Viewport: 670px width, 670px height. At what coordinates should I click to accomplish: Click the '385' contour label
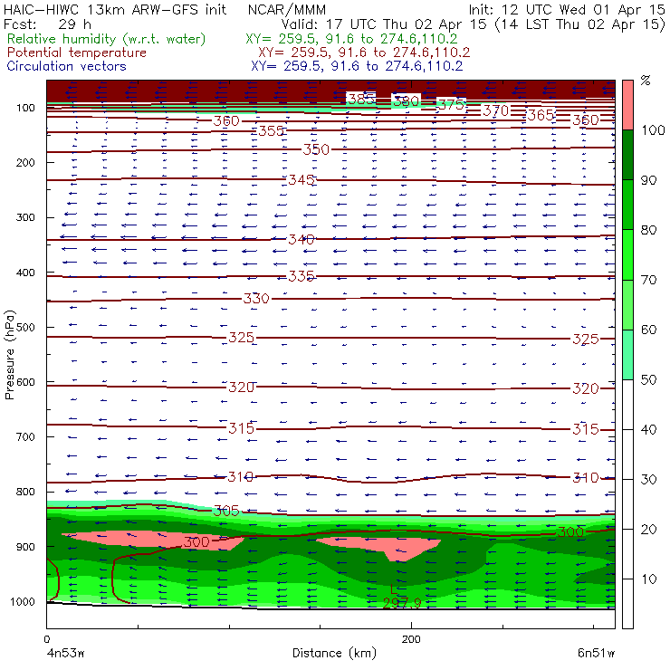coord(361,100)
